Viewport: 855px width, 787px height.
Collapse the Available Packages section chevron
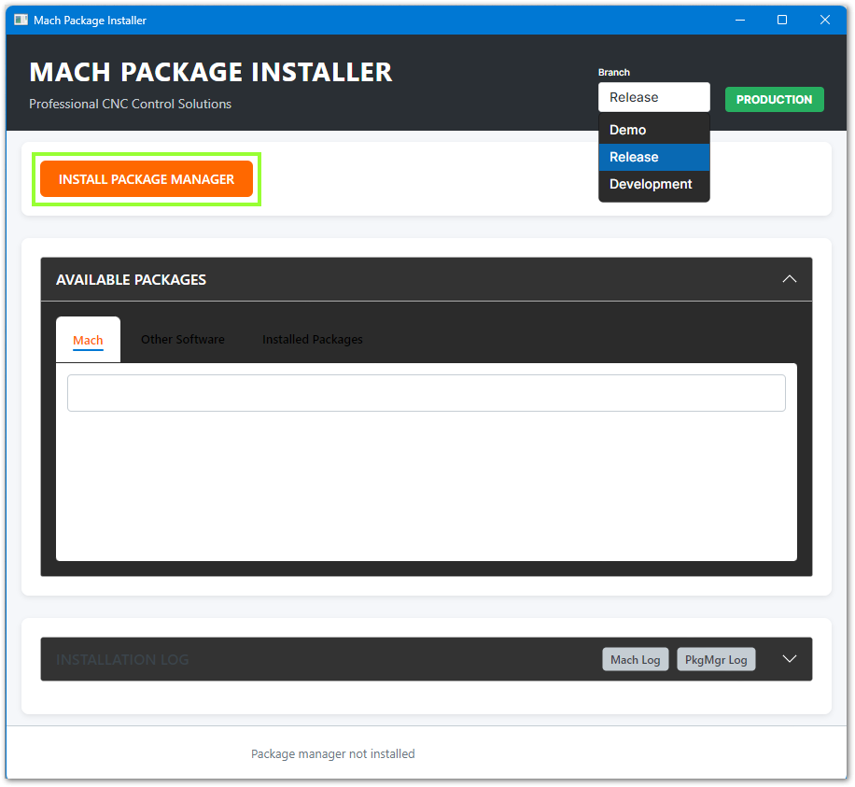(789, 279)
